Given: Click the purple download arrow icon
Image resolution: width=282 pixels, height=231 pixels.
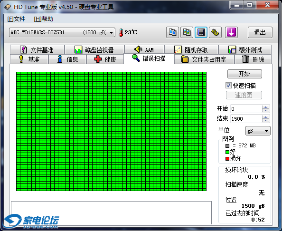Looking at the screenshot, I should 231,32.
